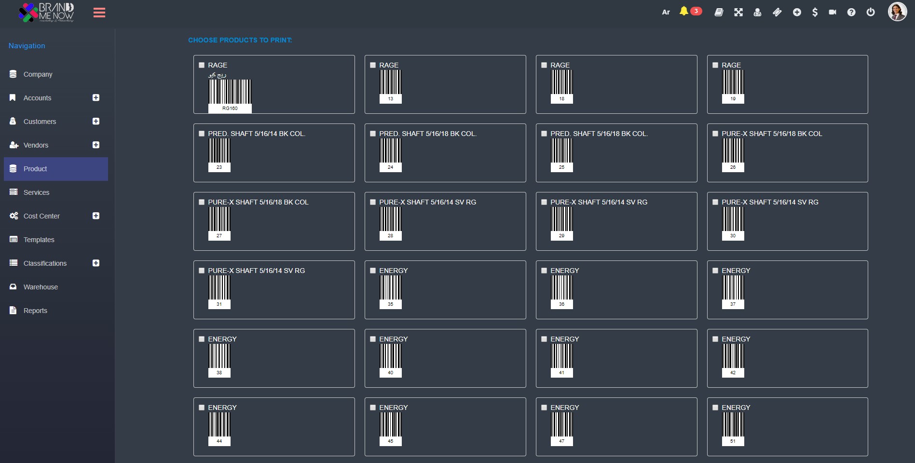Expand the Cost Center plus button
Screen dimensions: 915x463
coord(96,216)
